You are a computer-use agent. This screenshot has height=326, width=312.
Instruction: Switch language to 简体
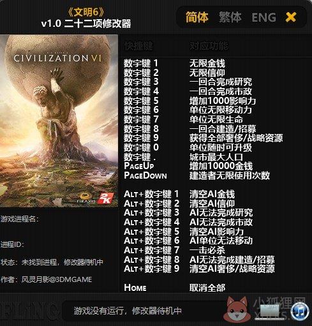[x=197, y=17]
